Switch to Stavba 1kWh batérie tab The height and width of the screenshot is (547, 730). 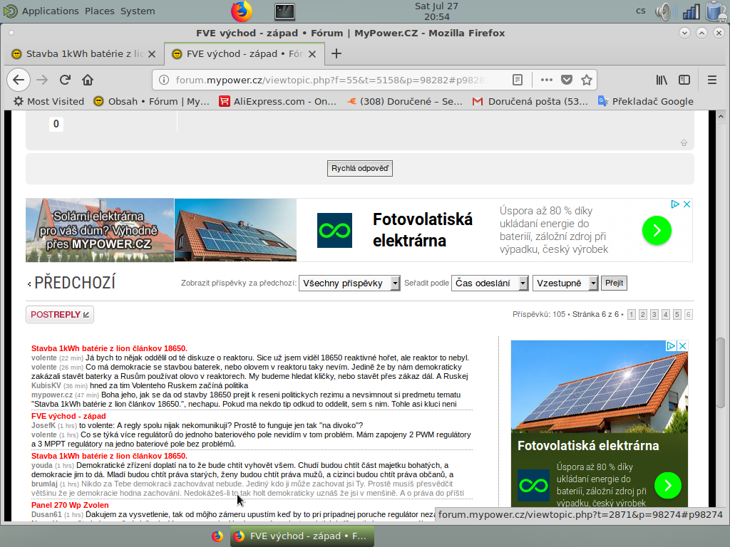(85, 54)
